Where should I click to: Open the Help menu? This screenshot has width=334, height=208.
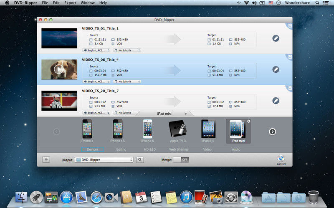pyautogui.click(x=103, y=3)
